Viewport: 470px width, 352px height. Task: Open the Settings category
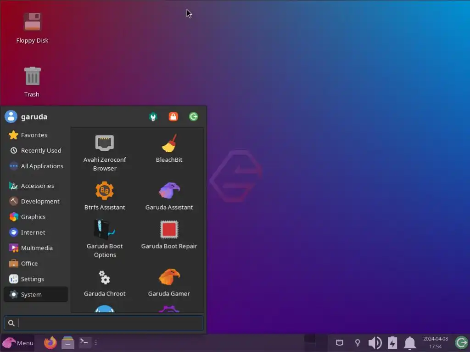(x=36, y=279)
